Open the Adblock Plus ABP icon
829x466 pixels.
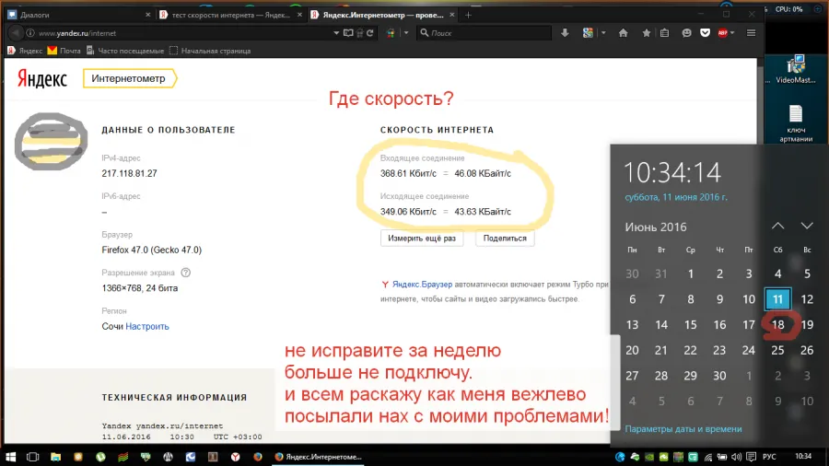coord(722,33)
